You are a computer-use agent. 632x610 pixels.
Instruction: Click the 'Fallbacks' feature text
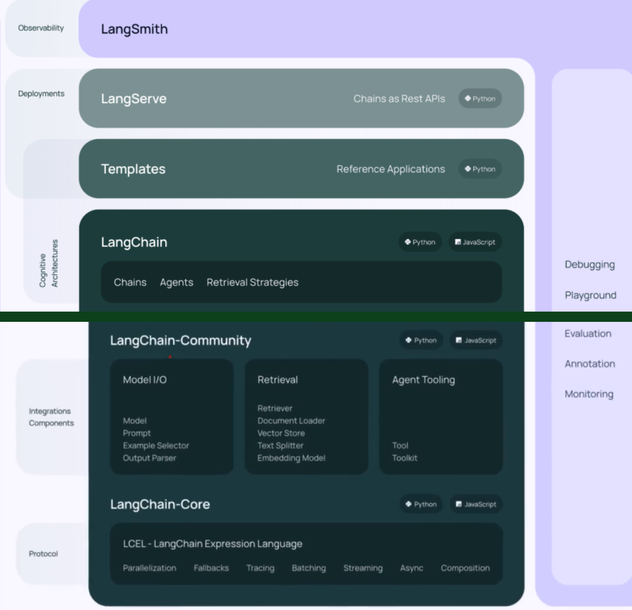click(x=211, y=568)
